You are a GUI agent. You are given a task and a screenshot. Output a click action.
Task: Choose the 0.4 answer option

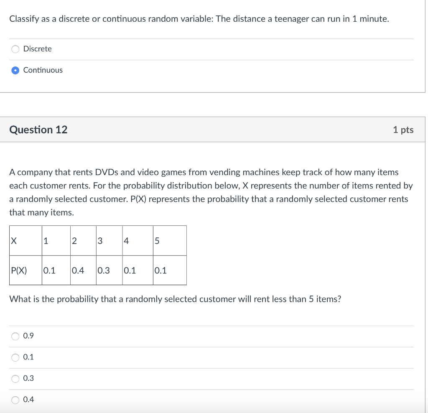[x=15, y=400]
